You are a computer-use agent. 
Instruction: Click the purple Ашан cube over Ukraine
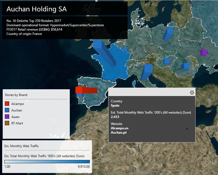[204, 52]
